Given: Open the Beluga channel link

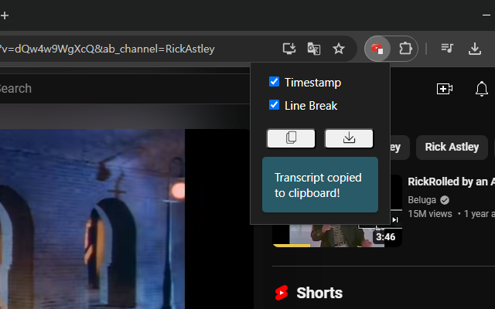Looking at the screenshot, I should pos(422,200).
